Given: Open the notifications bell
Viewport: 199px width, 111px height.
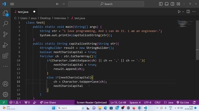Looking at the screenshot, I should click(194, 102).
